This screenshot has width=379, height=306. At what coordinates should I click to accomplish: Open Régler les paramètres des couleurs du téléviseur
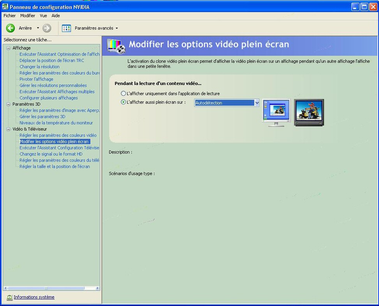tap(59, 160)
